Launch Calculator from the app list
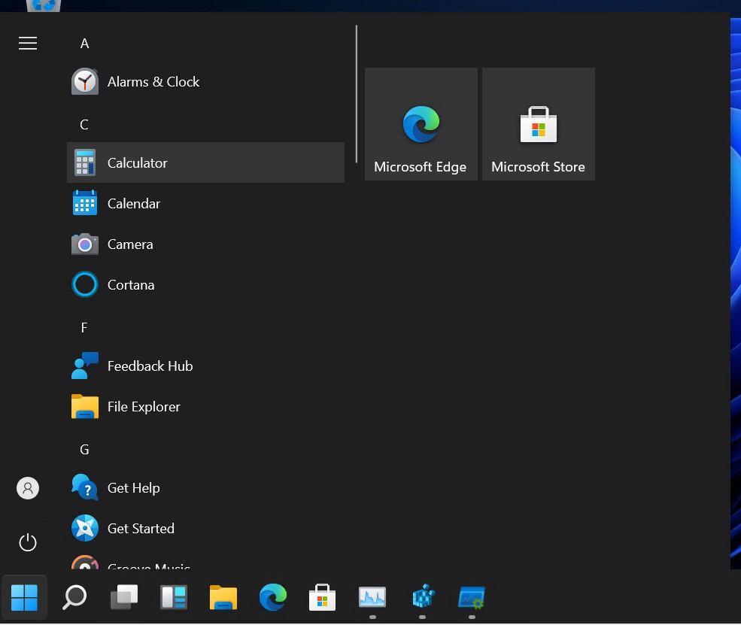The image size is (741, 625). tap(205, 162)
